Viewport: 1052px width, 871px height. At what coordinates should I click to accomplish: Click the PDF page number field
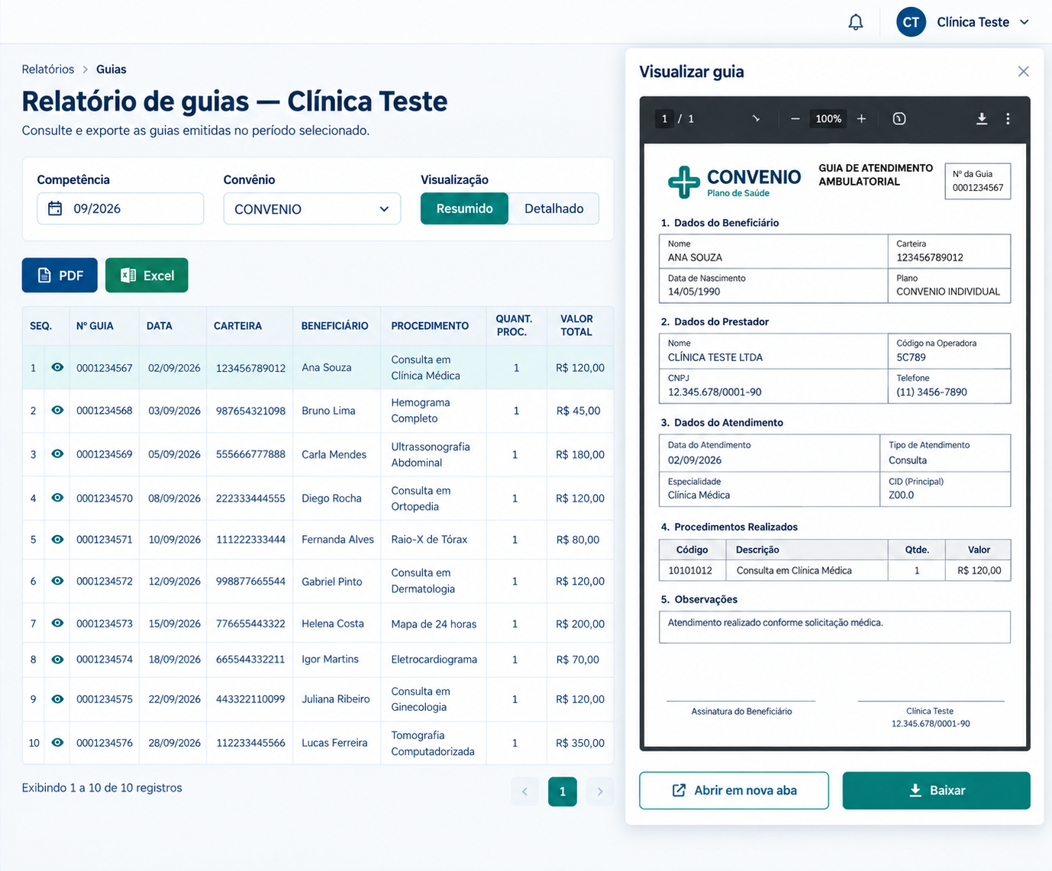(x=664, y=118)
